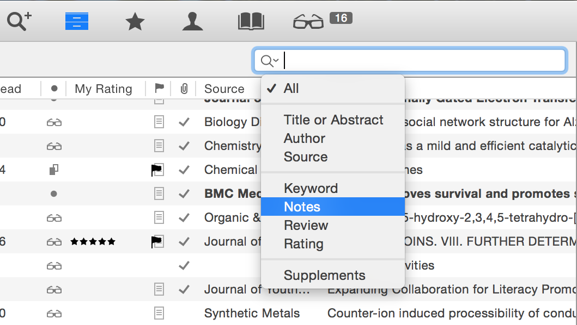Viewport: 577px width, 325px height.
Task: Click the attachment checkmark in Organic row
Action: click(x=184, y=218)
